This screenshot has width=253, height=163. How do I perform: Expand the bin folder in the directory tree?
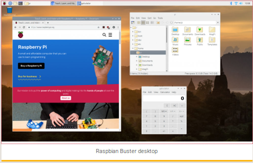pyautogui.click(x=133, y=32)
